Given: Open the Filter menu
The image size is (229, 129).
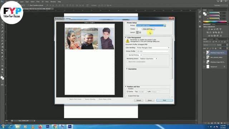Looking at the screenshot, I should [x=38, y=1].
